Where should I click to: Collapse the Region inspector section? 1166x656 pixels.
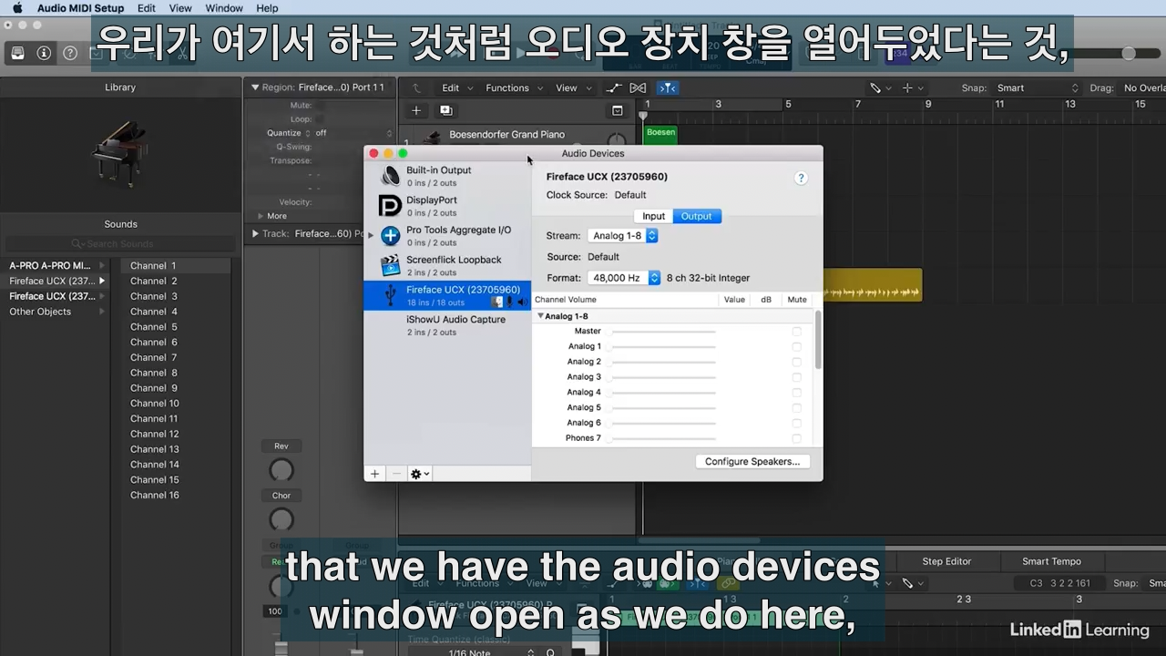[256, 87]
